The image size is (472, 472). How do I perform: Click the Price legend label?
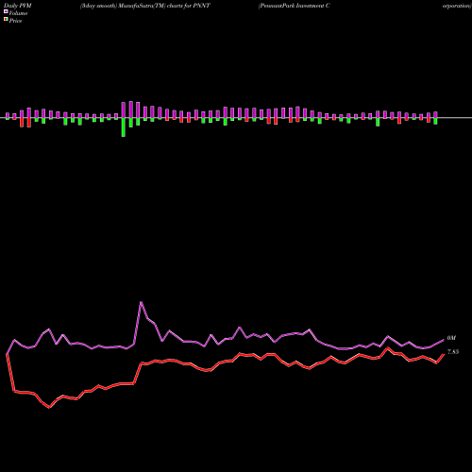[x=15, y=21]
